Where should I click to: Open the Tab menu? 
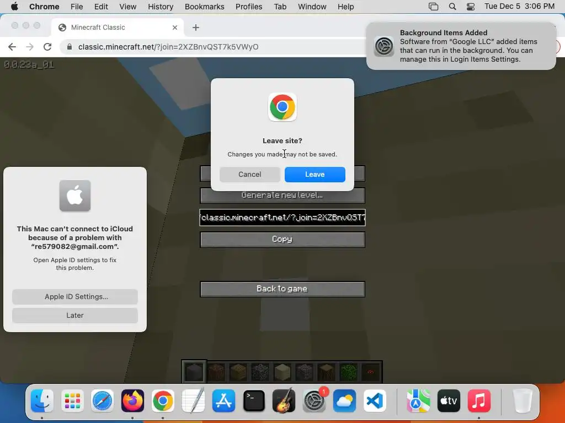[280, 7]
